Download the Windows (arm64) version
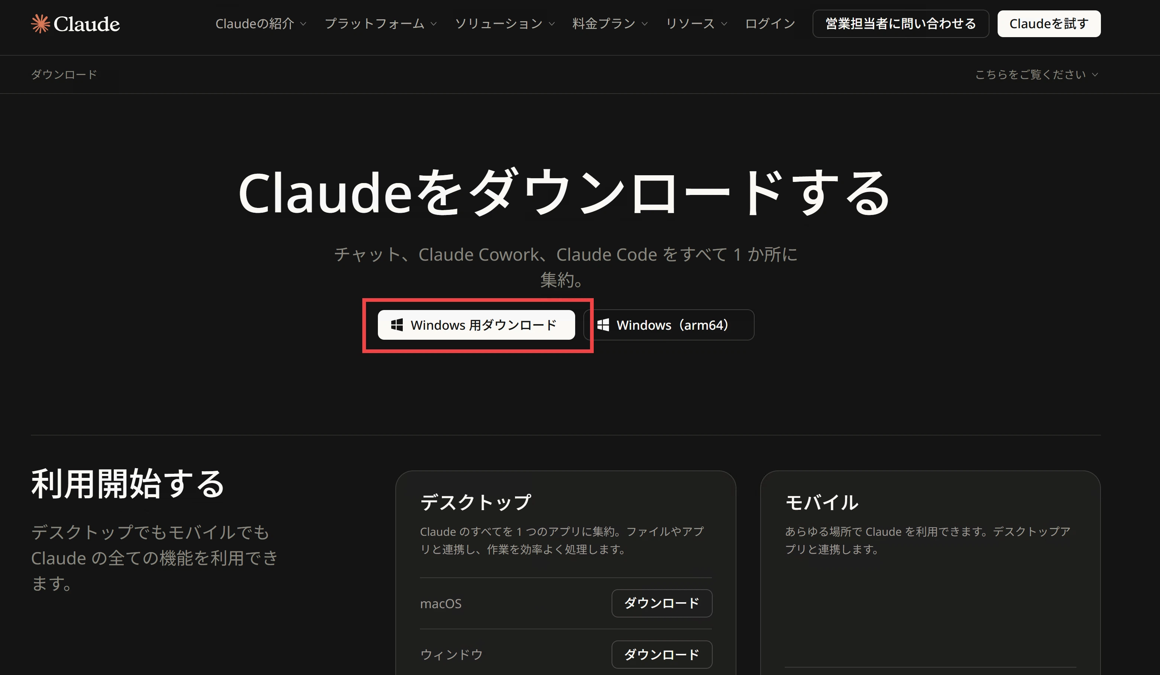This screenshot has width=1160, height=675. pos(669,325)
